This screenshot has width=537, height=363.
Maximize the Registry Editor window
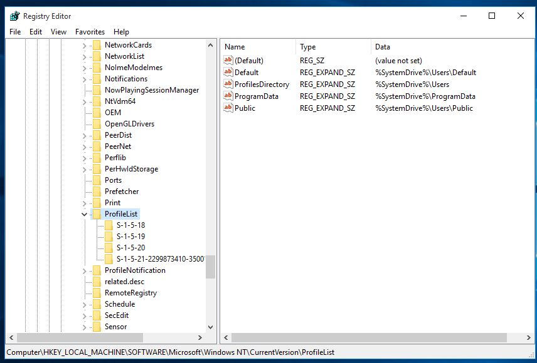click(492, 16)
